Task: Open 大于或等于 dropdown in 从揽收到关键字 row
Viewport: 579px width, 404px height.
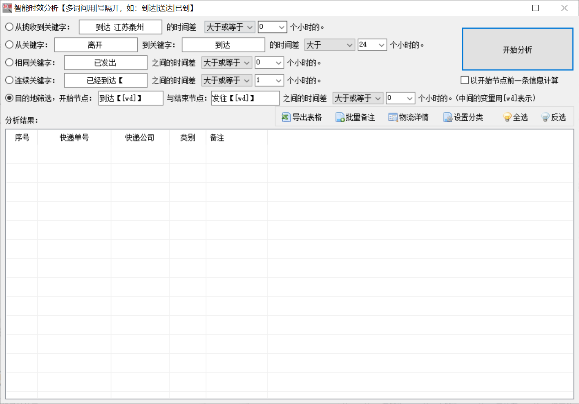Action: click(x=230, y=27)
